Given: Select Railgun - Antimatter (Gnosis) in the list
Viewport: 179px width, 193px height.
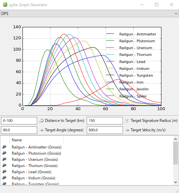Looking at the screenshot, I should coord(37,147).
